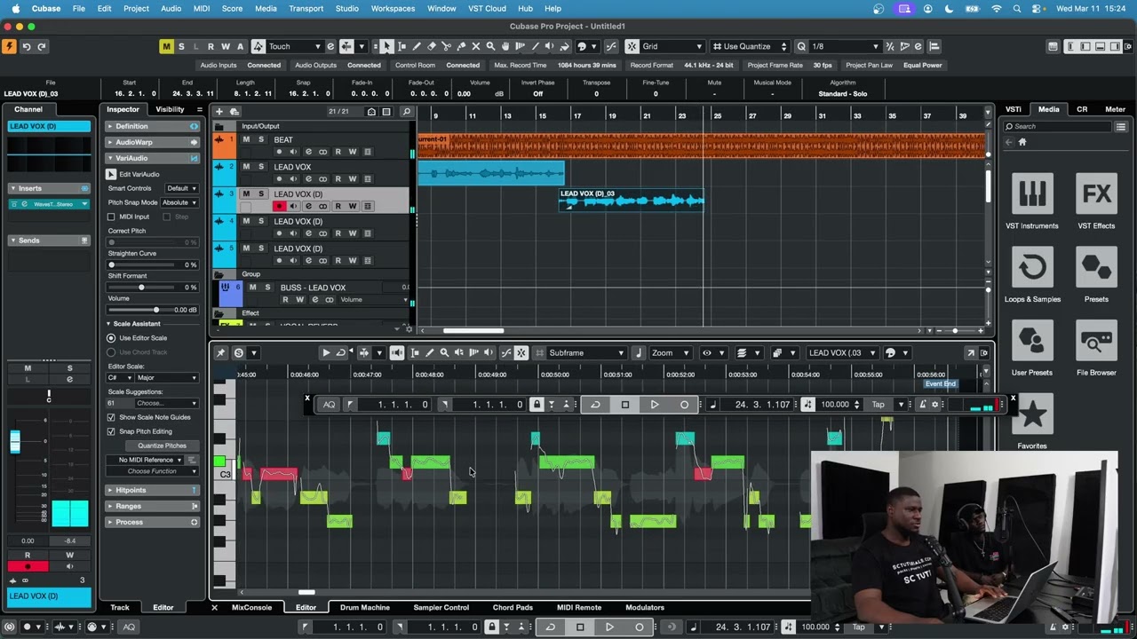Click the Redo arrow in the top toolbar
Viewport: 1137px width, 639px height.
point(41,46)
